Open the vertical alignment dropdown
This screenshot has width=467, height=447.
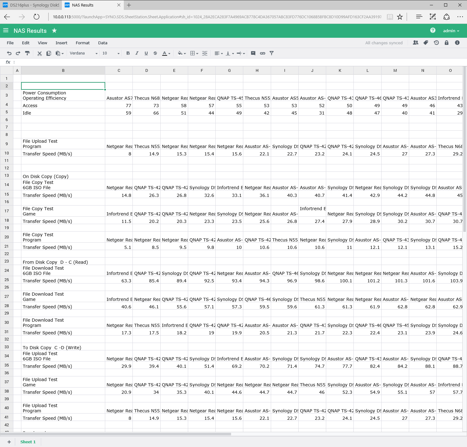point(230,53)
